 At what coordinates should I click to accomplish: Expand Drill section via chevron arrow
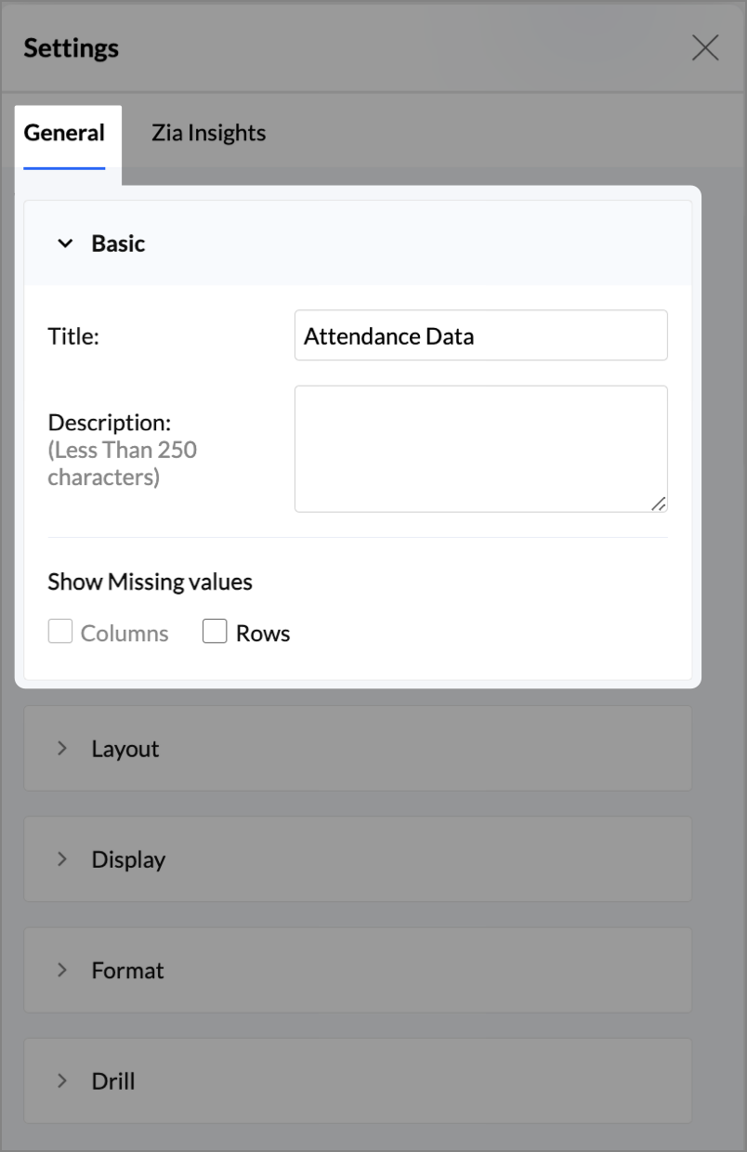62,1080
